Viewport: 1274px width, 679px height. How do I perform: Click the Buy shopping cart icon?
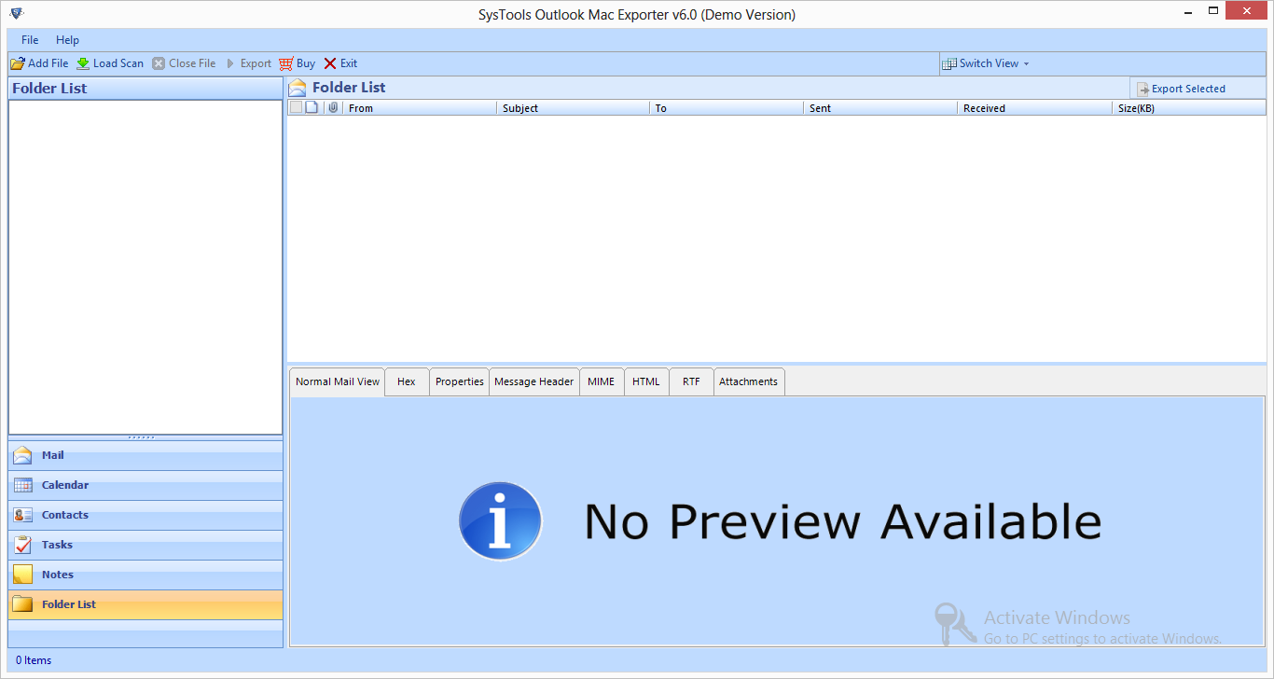coord(286,63)
